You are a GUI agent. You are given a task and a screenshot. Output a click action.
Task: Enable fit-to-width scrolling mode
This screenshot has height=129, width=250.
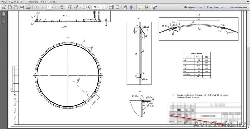[x=111, y=7]
